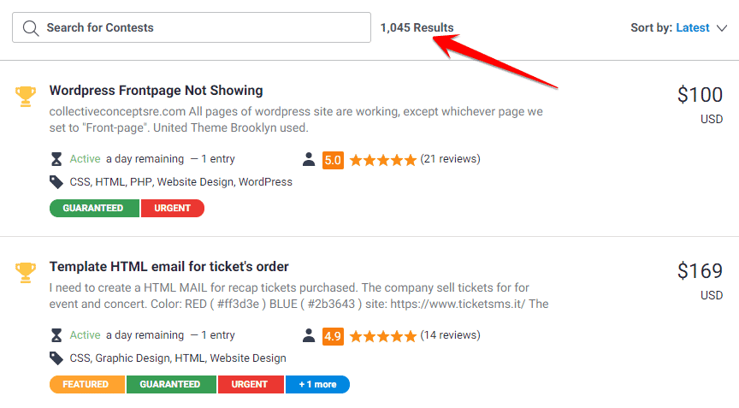
Task: Click hourglass icon in Wordpress Frontpage listing
Action: [56, 159]
